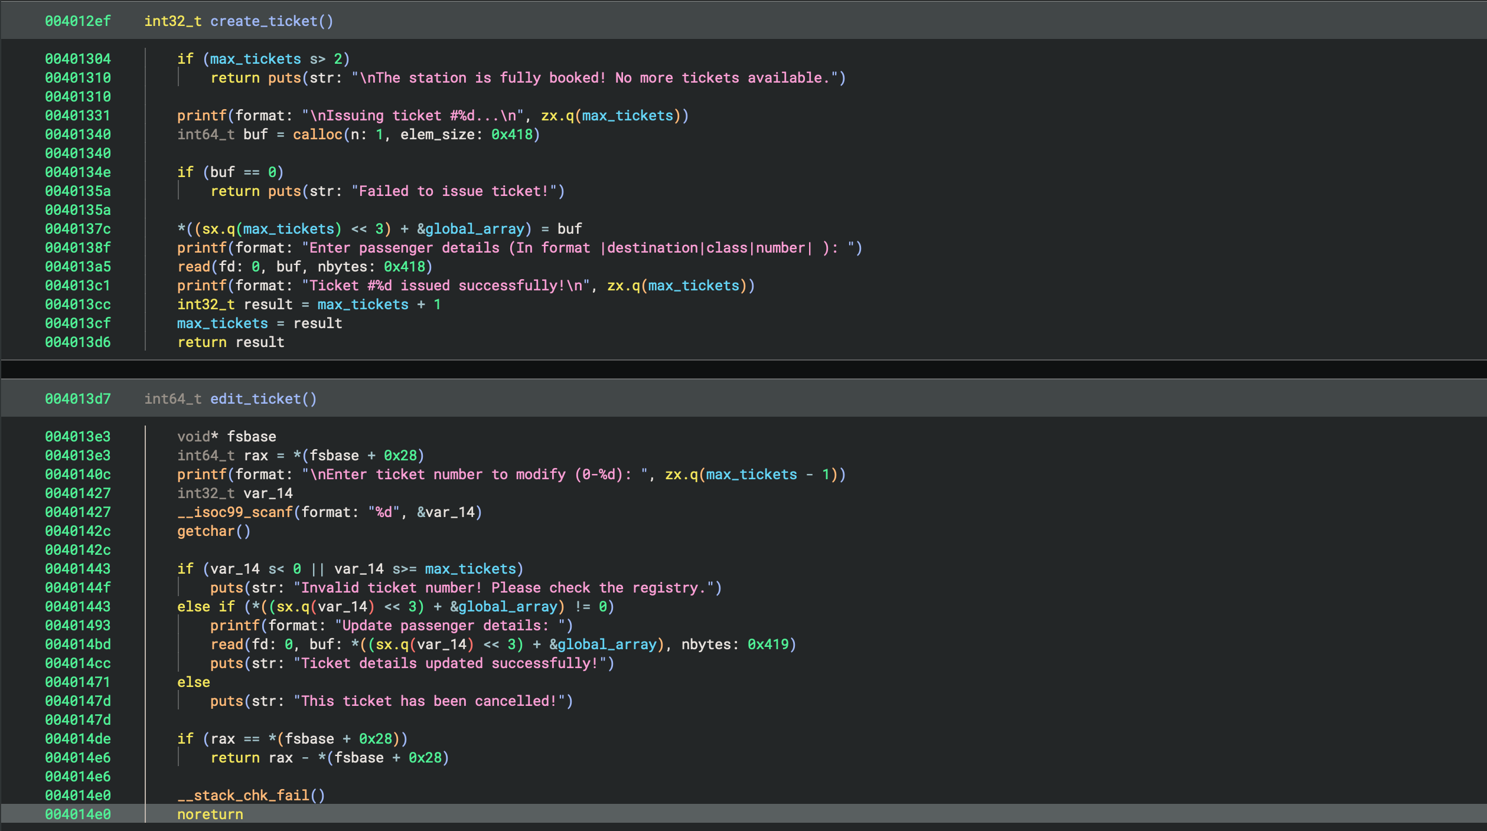This screenshot has width=1487, height=831.
Task: Click the "Update passenger details: " string
Action: pos(449,626)
